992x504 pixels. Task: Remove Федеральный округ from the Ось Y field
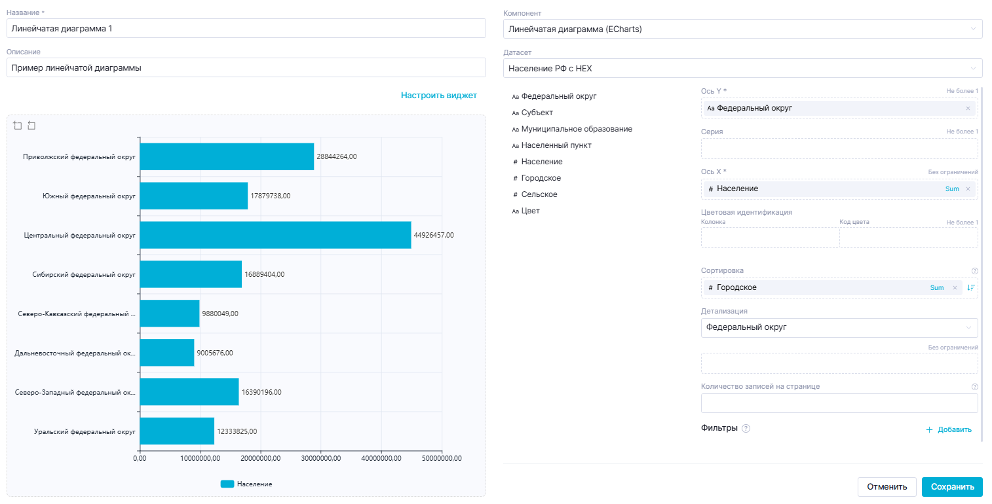tap(968, 109)
